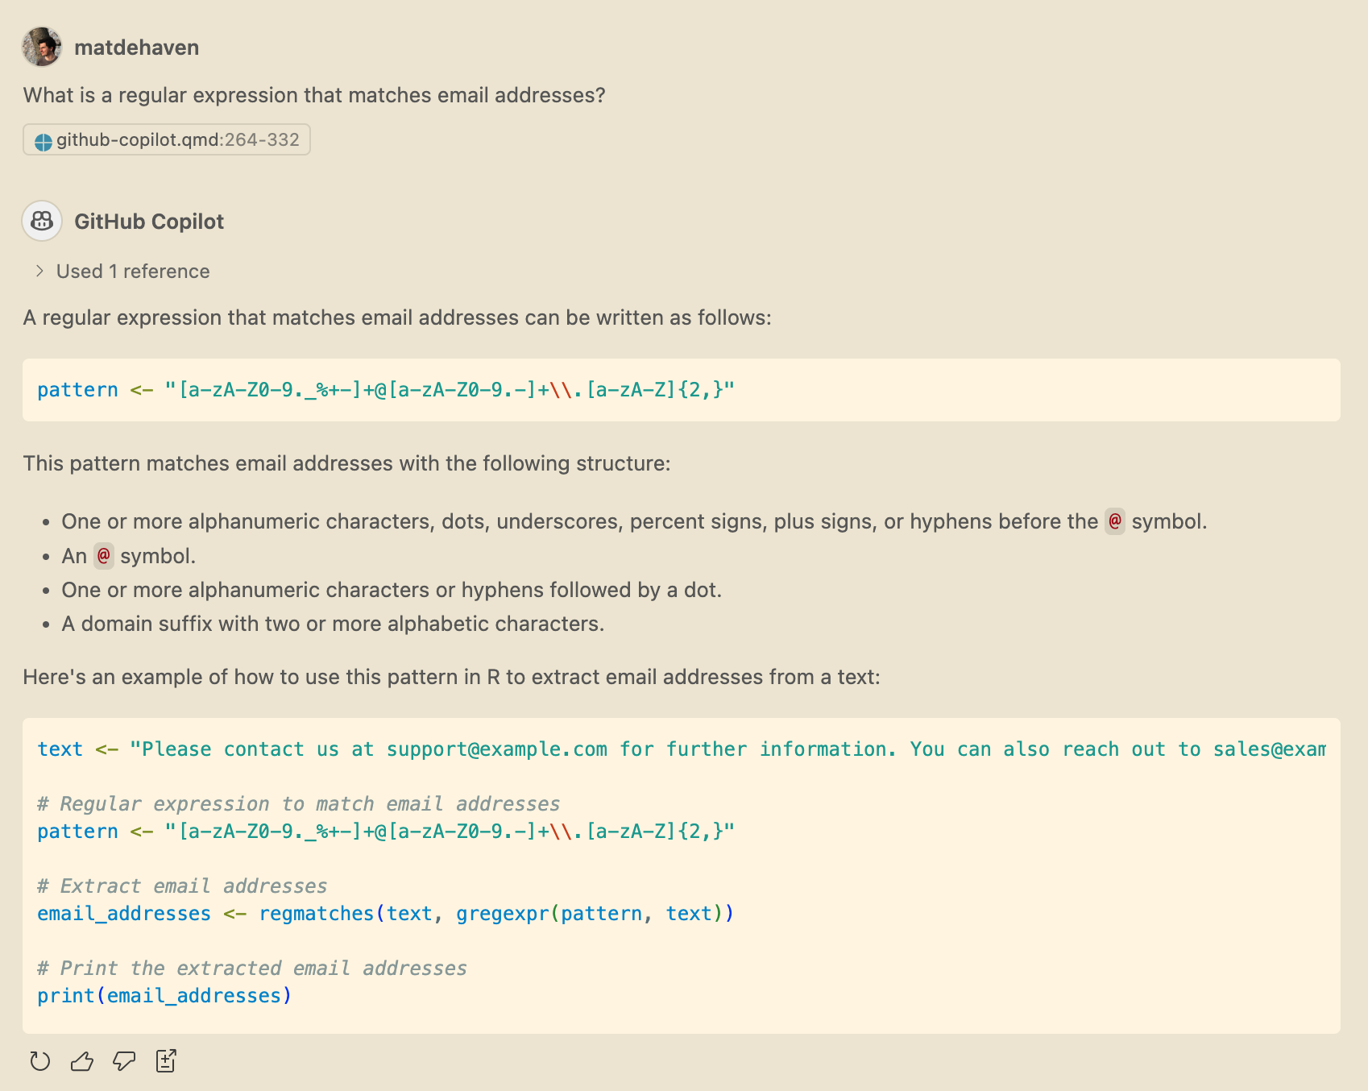
Task: Click the '# Extract email addresses' comment
Action: click(182, 886)
